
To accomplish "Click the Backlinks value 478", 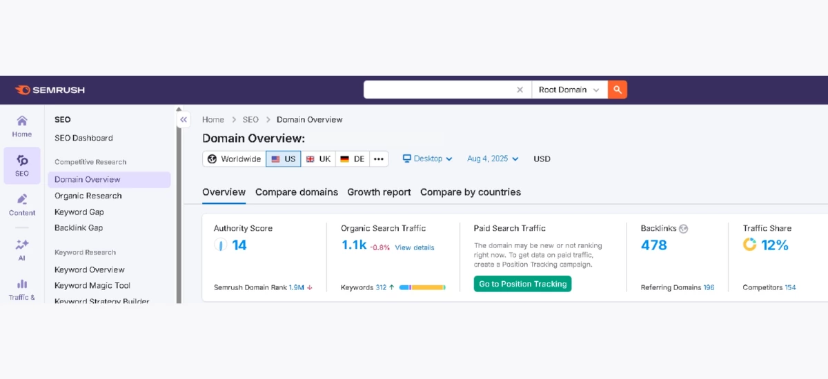I will click(654, 245).
